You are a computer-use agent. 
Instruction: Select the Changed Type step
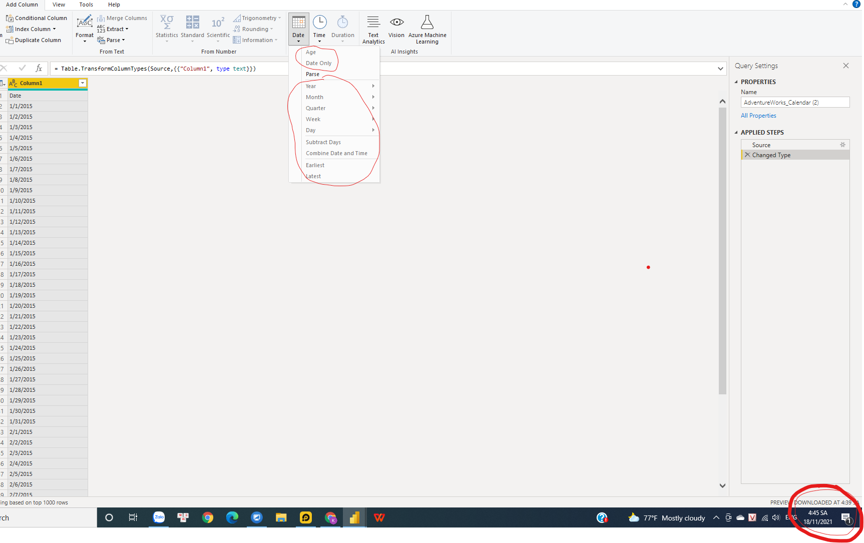[x=795, y=155]
